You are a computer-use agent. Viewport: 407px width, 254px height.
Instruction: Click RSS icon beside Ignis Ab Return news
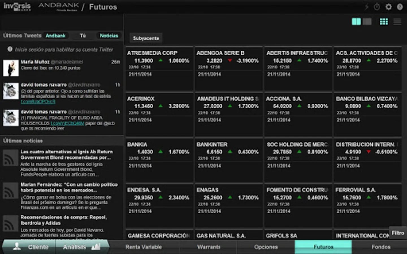(x=10, y=158)
